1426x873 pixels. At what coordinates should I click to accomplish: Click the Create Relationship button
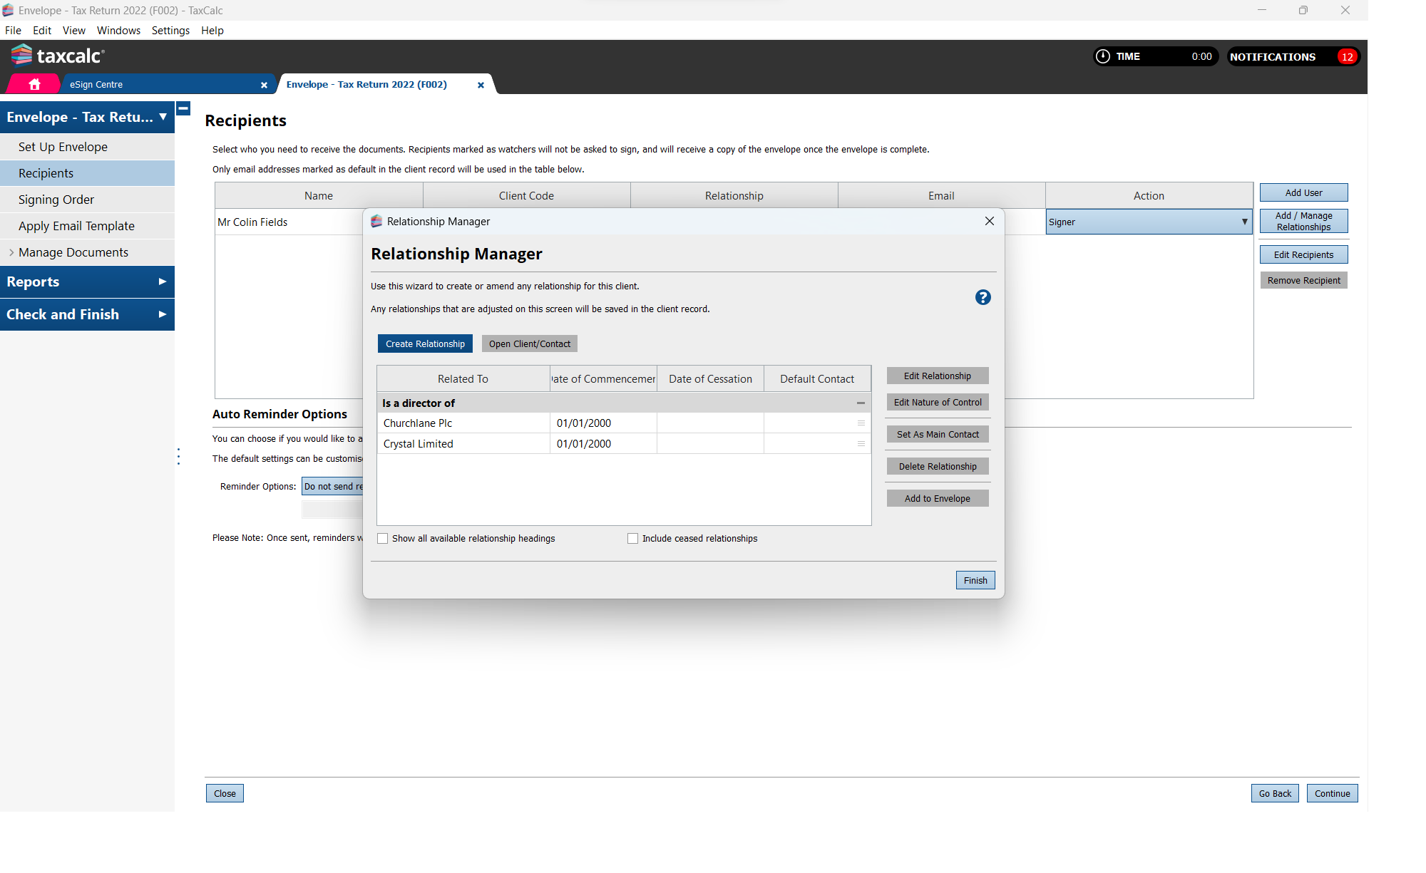pyautogui.click(x=425, y=344)
